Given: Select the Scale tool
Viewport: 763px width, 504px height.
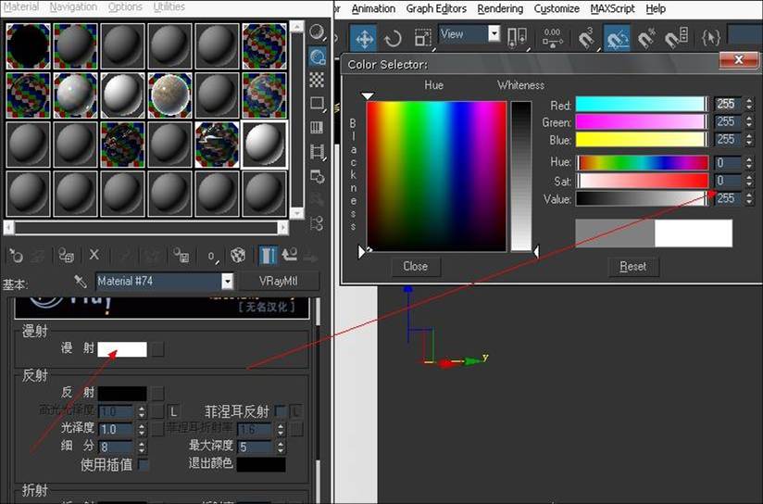Looking at the screenshot, I should (422, 37).
